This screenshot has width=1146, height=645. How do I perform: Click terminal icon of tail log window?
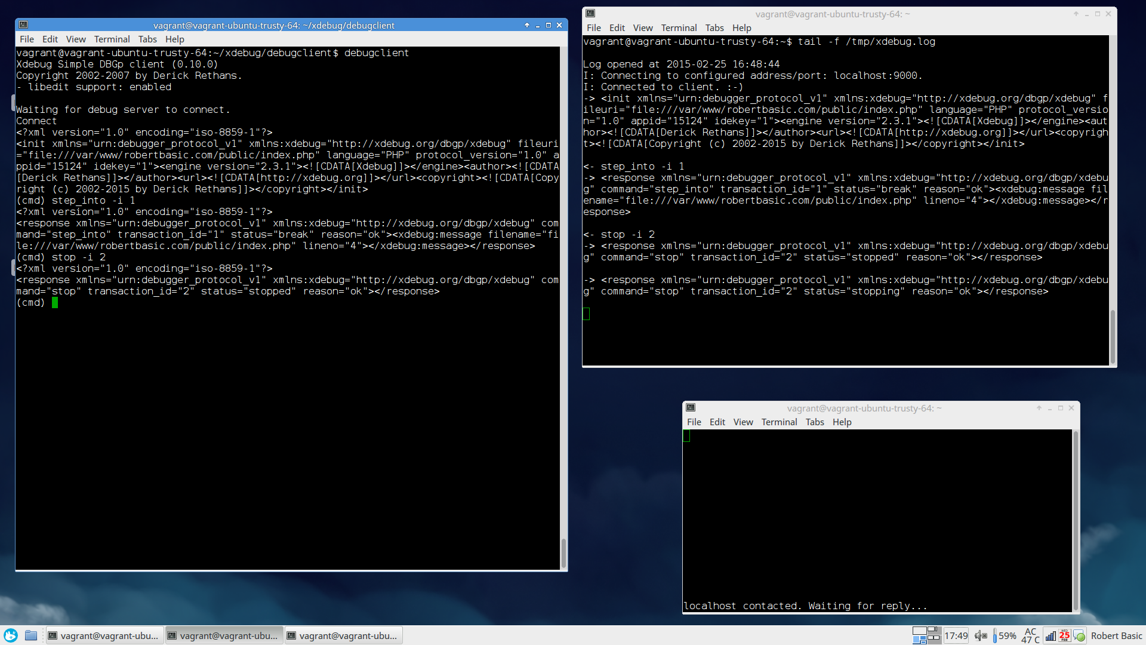pos(590,14)
